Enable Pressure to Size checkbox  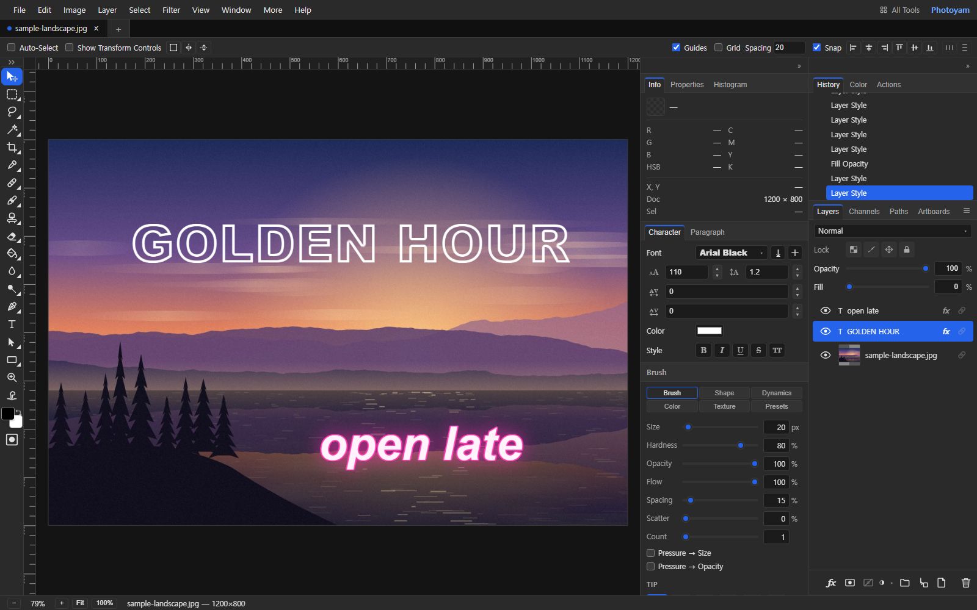coord(650,553)
